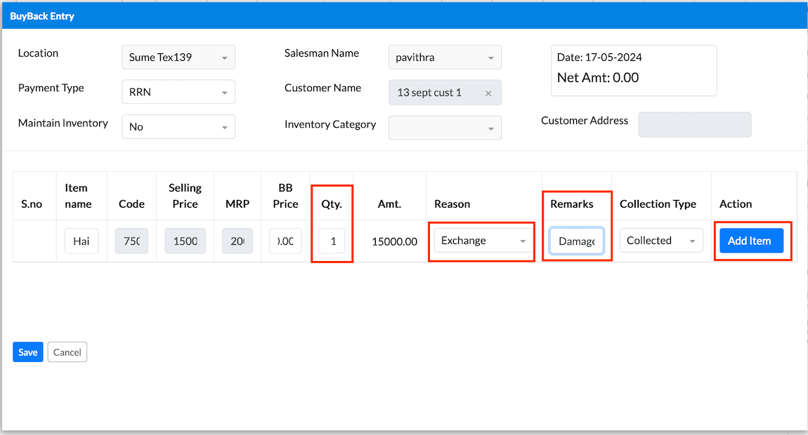
Task: Click the Customer Name field
Action: coord(436,93)
